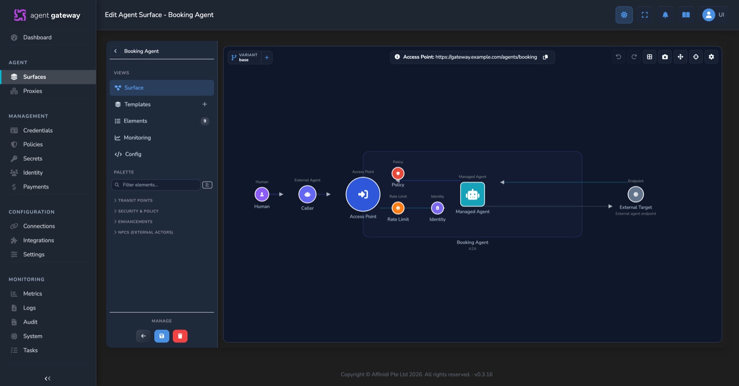
Task: Open notifications bell
Action: (666, 15)
